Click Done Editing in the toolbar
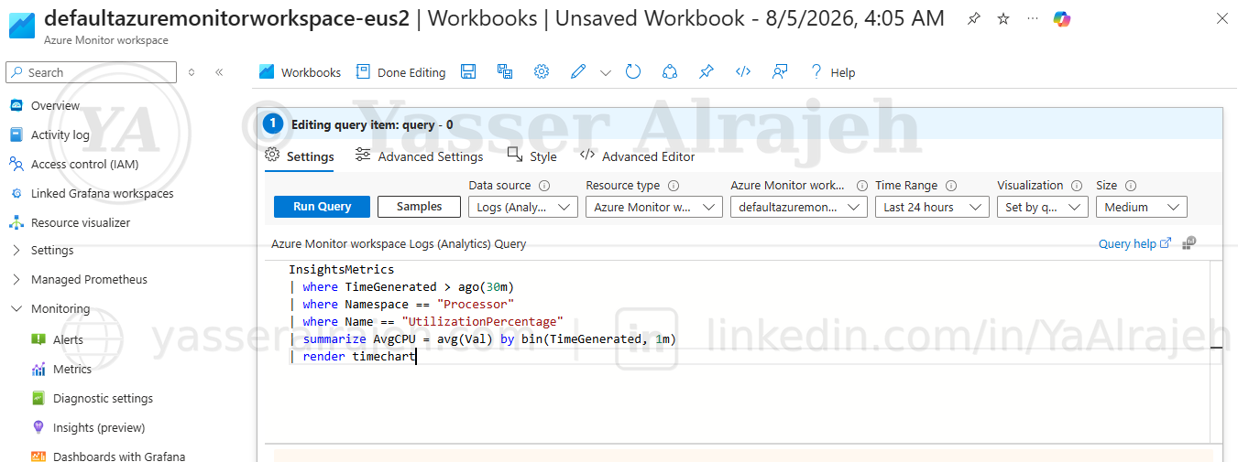 (x=400, y=72)
